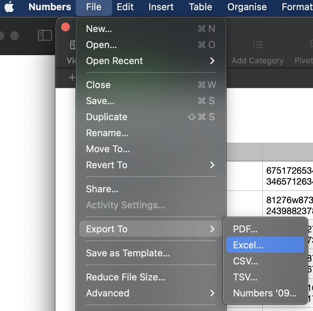The image size is (313, 311).
Task: Export the spreadsheet to PDF…
Action: [265, 229]
